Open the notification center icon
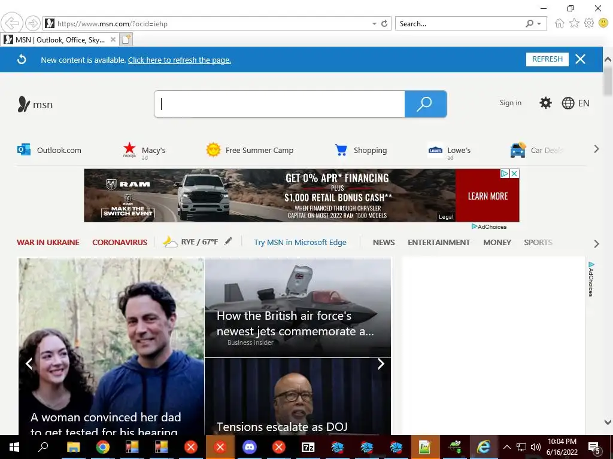Viewport: 613px width, 459px height. 594,447
